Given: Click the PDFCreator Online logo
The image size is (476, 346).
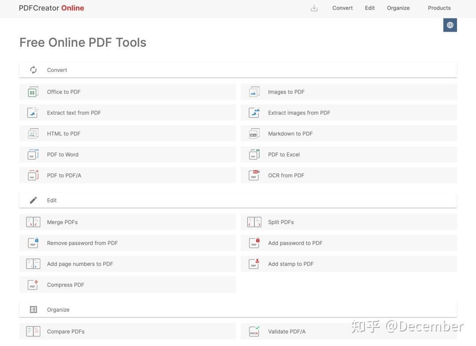Looking at the screenshot, I should pos(52,8).
